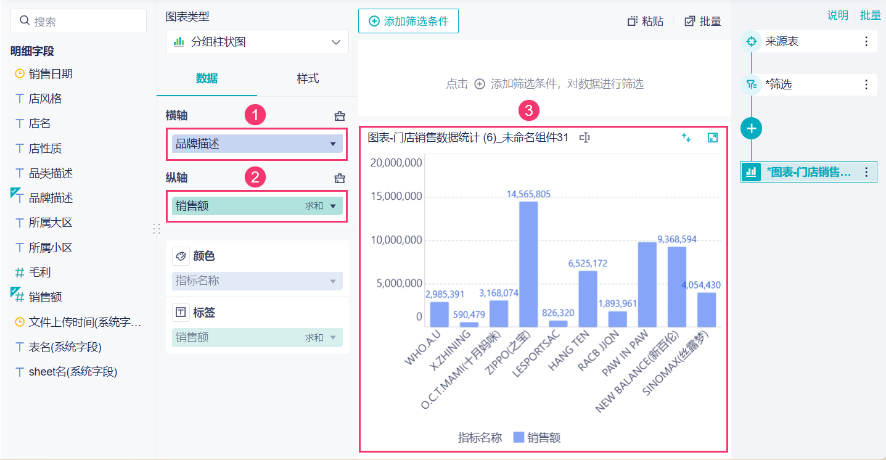Click the 批量 button beside 粘贴
Screen dimensions: 886x460
703,22
